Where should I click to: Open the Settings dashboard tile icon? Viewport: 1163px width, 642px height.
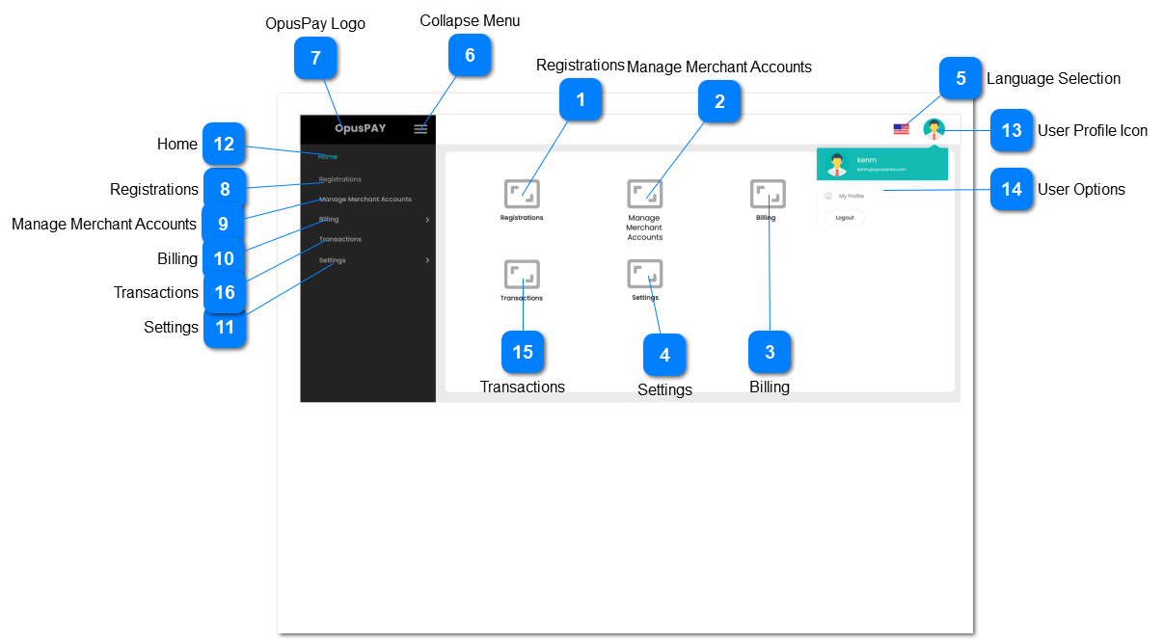tap(644, 275)
